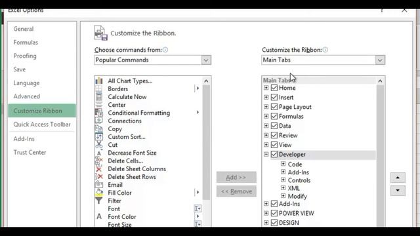Screen dimensions: 420x236
Task: Click commands list scrollbar up arrow
Action: tap(206, 81)
